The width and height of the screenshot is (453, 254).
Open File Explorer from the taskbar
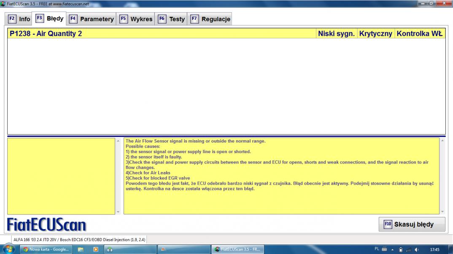click(81, 249)
